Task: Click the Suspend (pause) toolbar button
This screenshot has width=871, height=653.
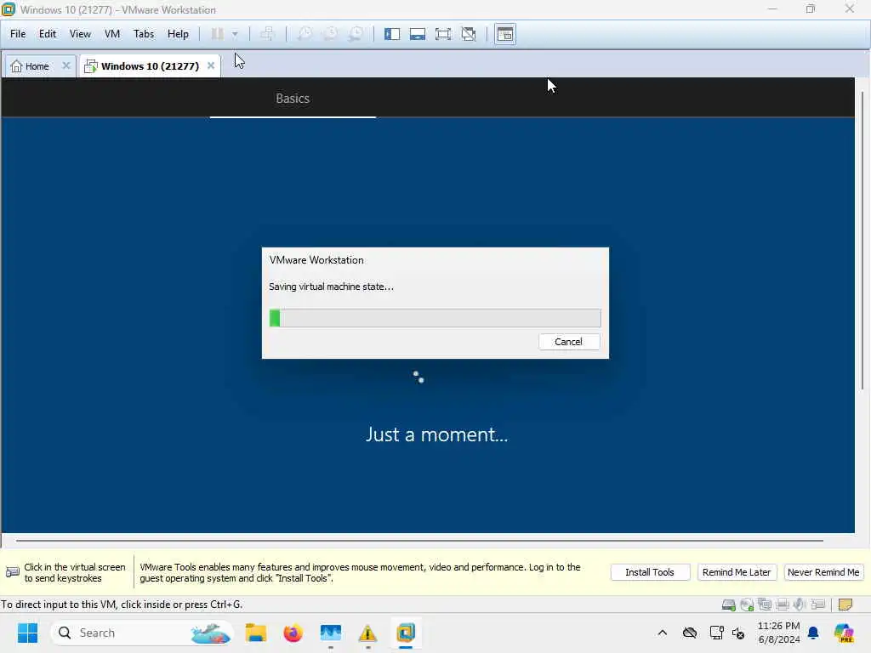Action: [217, 34]
